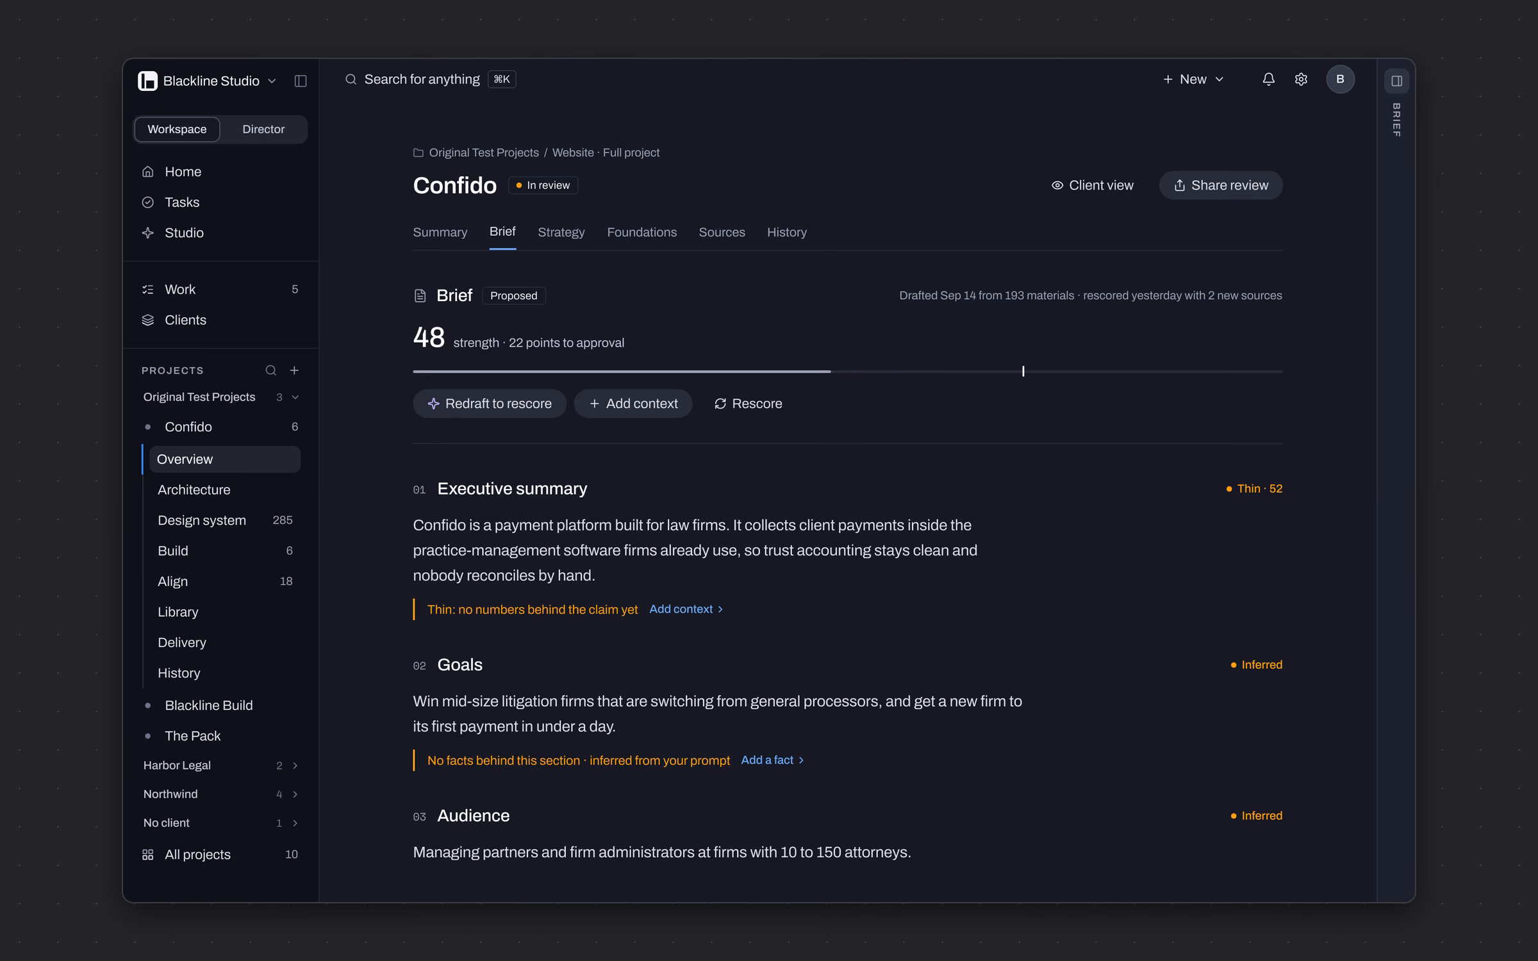Click the Share review button

1221,185
